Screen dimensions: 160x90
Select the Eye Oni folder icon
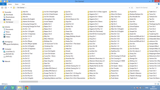pyautogui.click(x=64, y=12)
